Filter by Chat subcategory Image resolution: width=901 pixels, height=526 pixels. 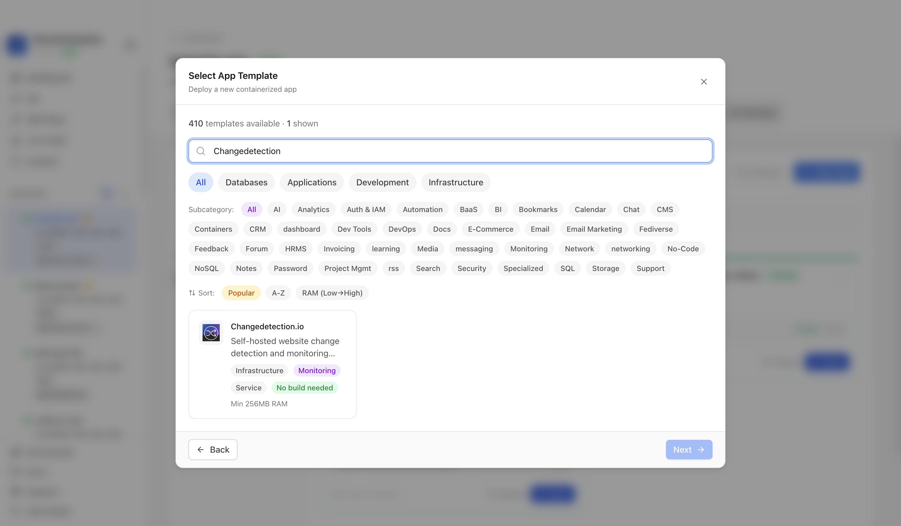pos(631,209)
